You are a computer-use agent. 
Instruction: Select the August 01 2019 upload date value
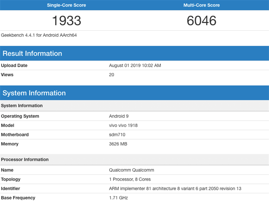coord(135,66)
